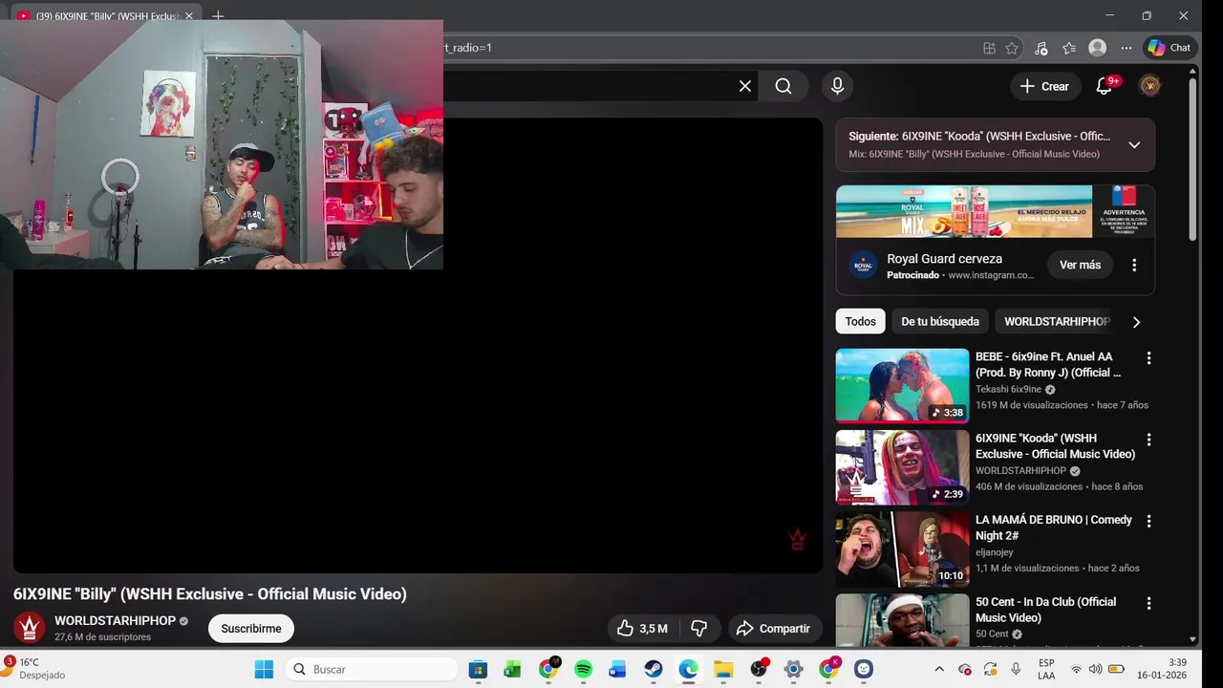Open Word from taskbar
Image resolution: width=1223 pixels, height=688 pixels.
click(617, 670)
